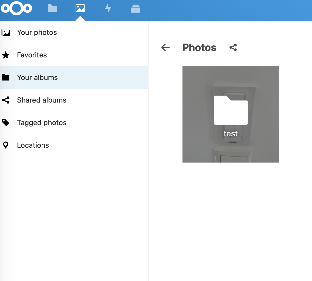Open the Activity lightning icon

coord(108,8)
